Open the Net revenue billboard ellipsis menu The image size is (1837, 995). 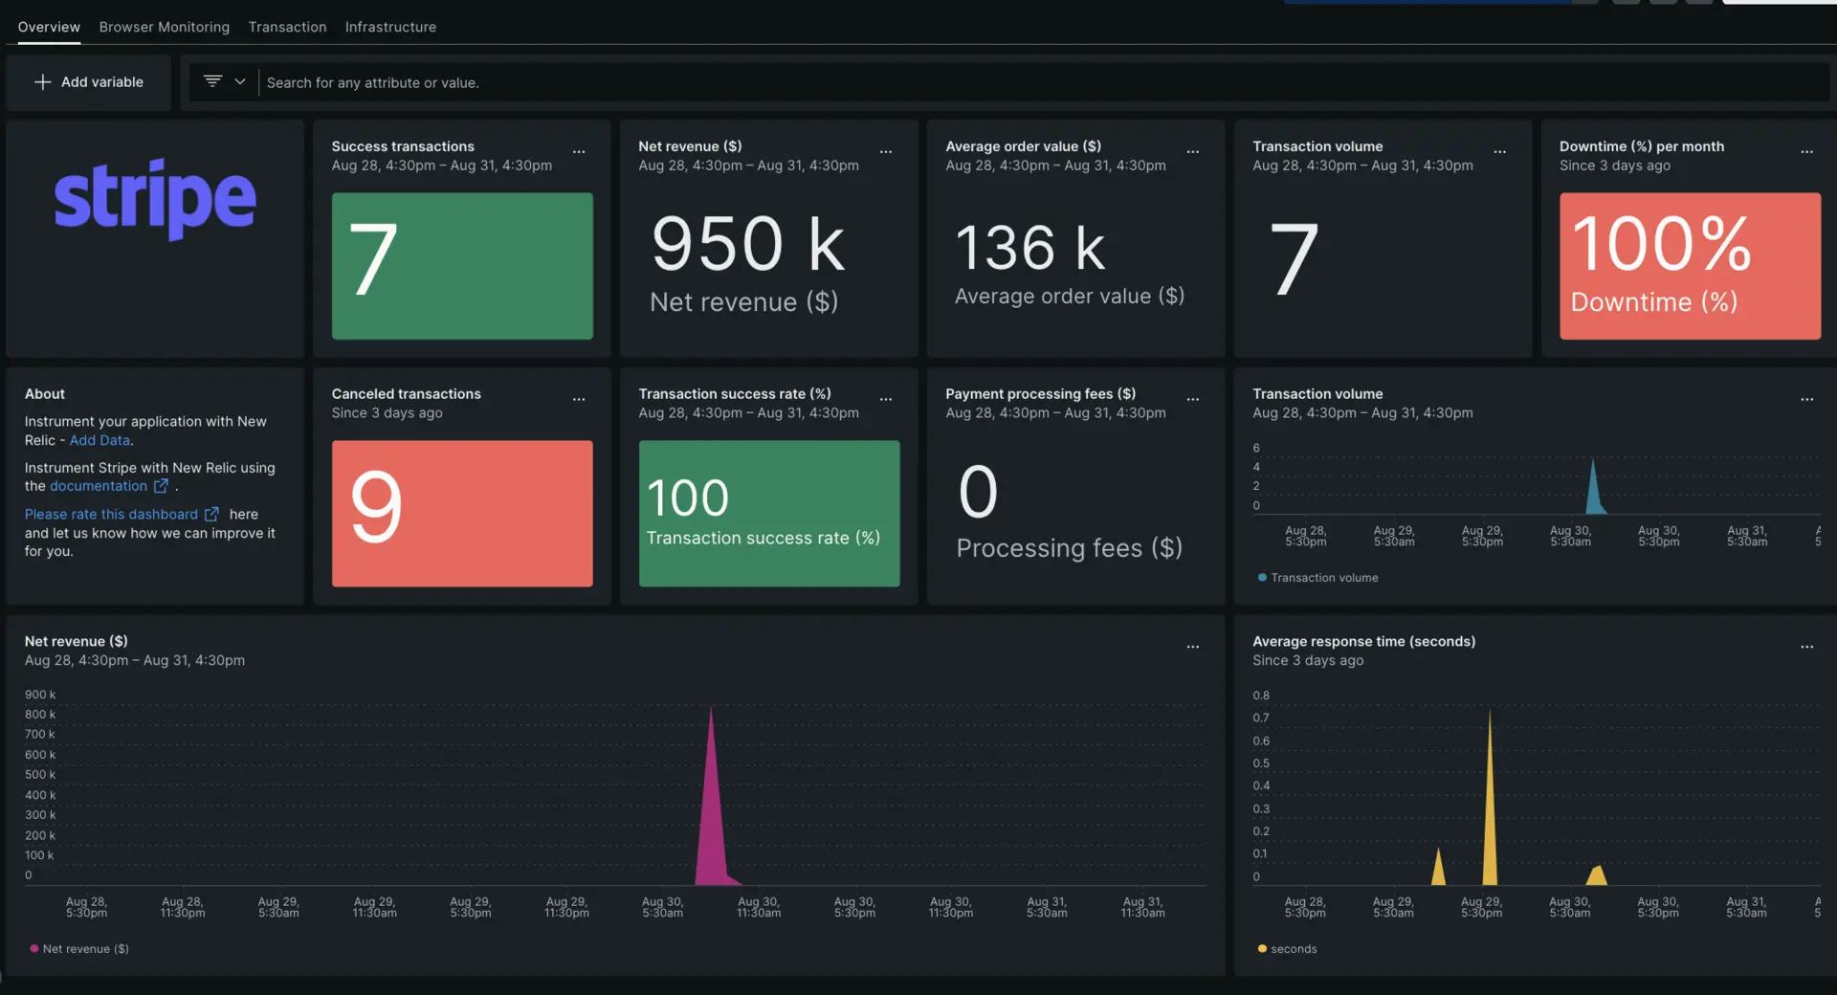(x=886, y=152)
